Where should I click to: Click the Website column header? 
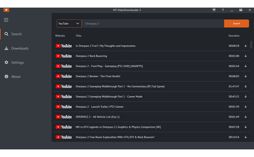pyautogui.click(x=60, y=36)
